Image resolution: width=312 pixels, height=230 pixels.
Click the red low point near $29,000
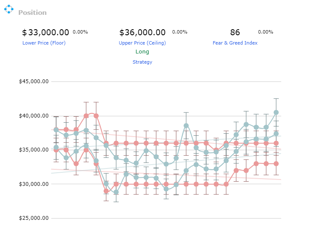(x=106, y=191)
